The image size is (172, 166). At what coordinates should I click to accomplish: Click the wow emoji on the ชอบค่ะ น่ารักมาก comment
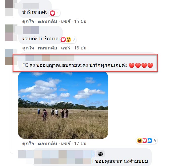click(69, 40)
